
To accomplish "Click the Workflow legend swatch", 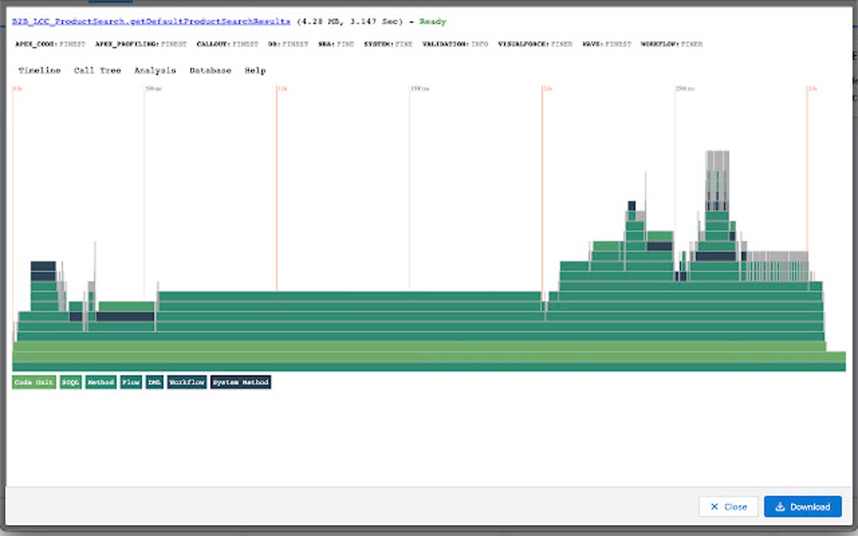I will click(187, 382).
